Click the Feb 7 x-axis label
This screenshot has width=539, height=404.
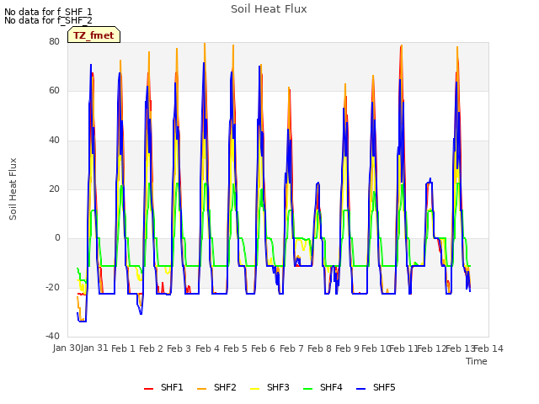coord(291,348)
